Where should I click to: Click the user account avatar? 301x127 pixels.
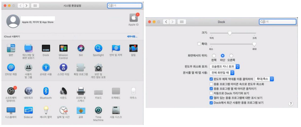coord(13,21)
